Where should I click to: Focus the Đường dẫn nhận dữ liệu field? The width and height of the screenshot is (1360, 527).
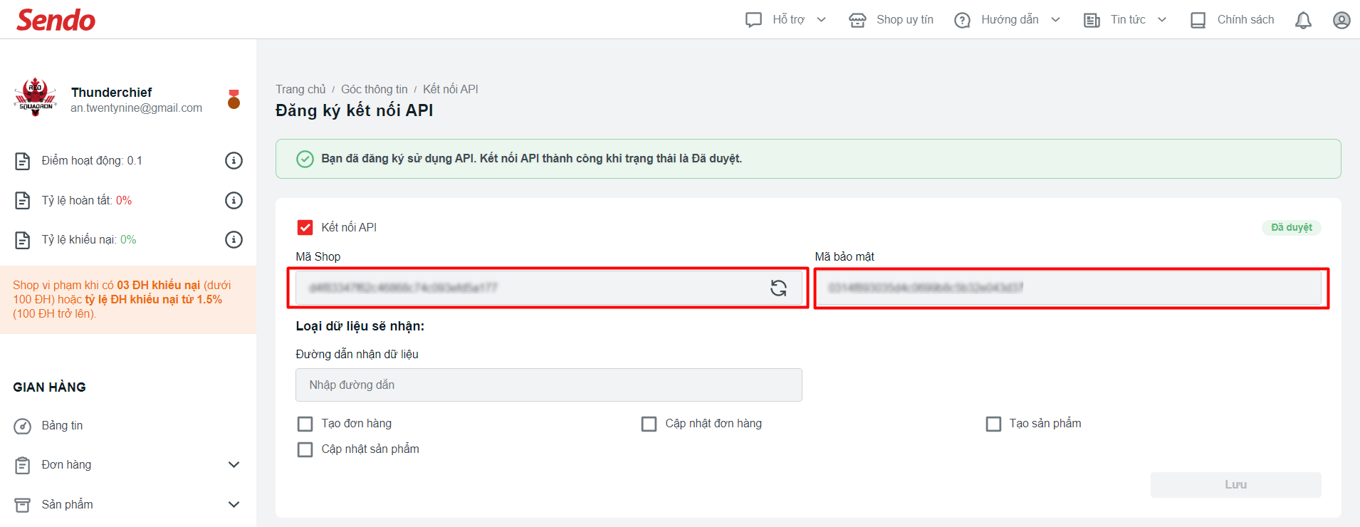[x=549, y=385]
